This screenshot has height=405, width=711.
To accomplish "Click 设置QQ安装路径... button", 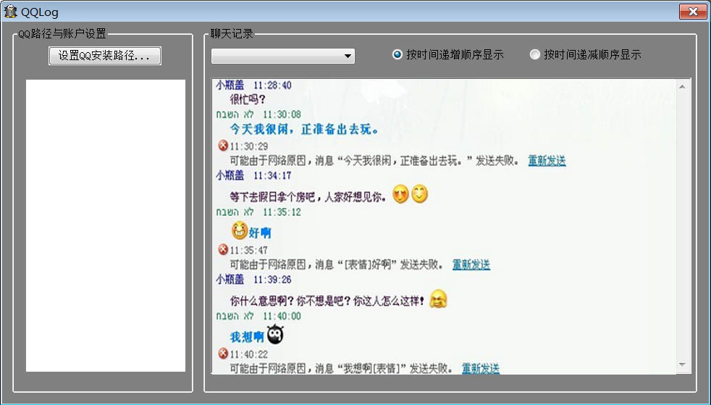I will pyautogui.click(x=105, y=56).
